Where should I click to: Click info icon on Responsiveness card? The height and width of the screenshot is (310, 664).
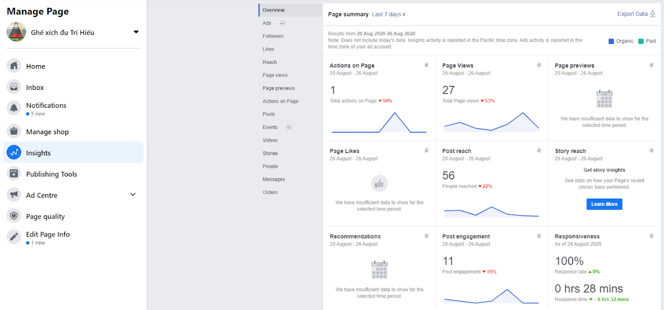tap(651, 235)
